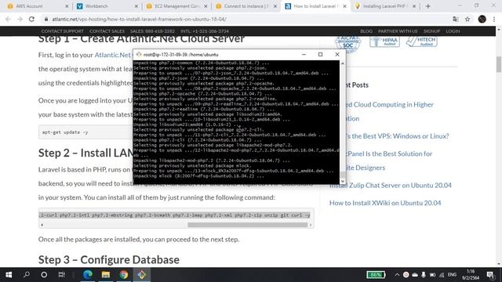Close the Workbench tab

pyautogui.click(x=136, y=6)
